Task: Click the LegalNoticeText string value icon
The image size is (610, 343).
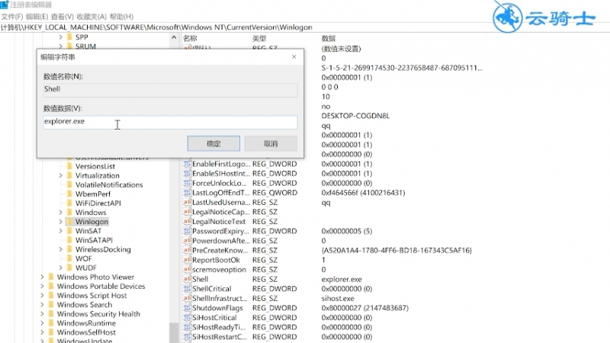Action: point(187,221)
